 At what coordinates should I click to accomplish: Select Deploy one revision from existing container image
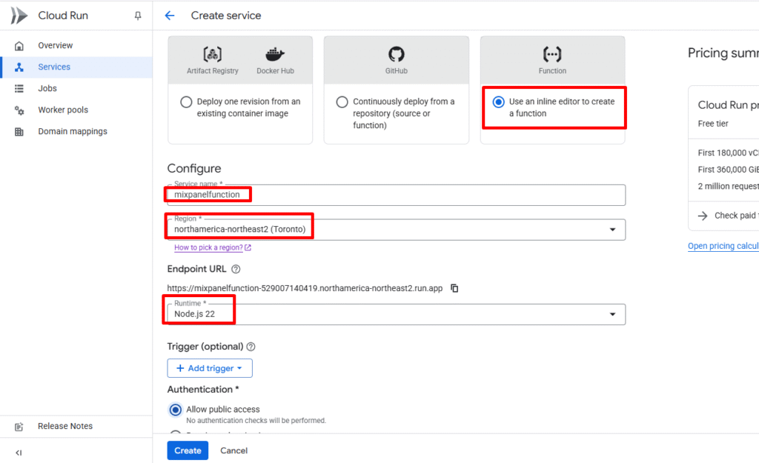point(187,102)
